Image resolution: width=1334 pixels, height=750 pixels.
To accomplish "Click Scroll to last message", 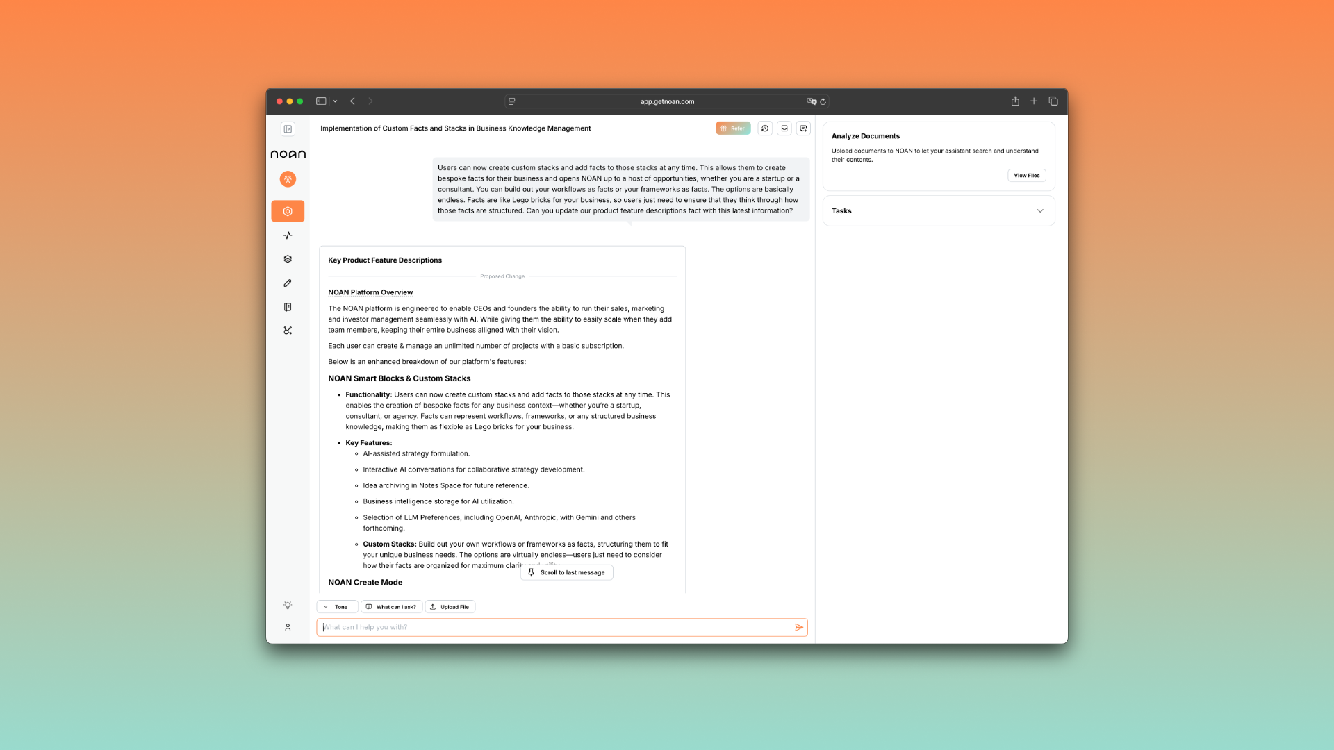I will point(566,573).
